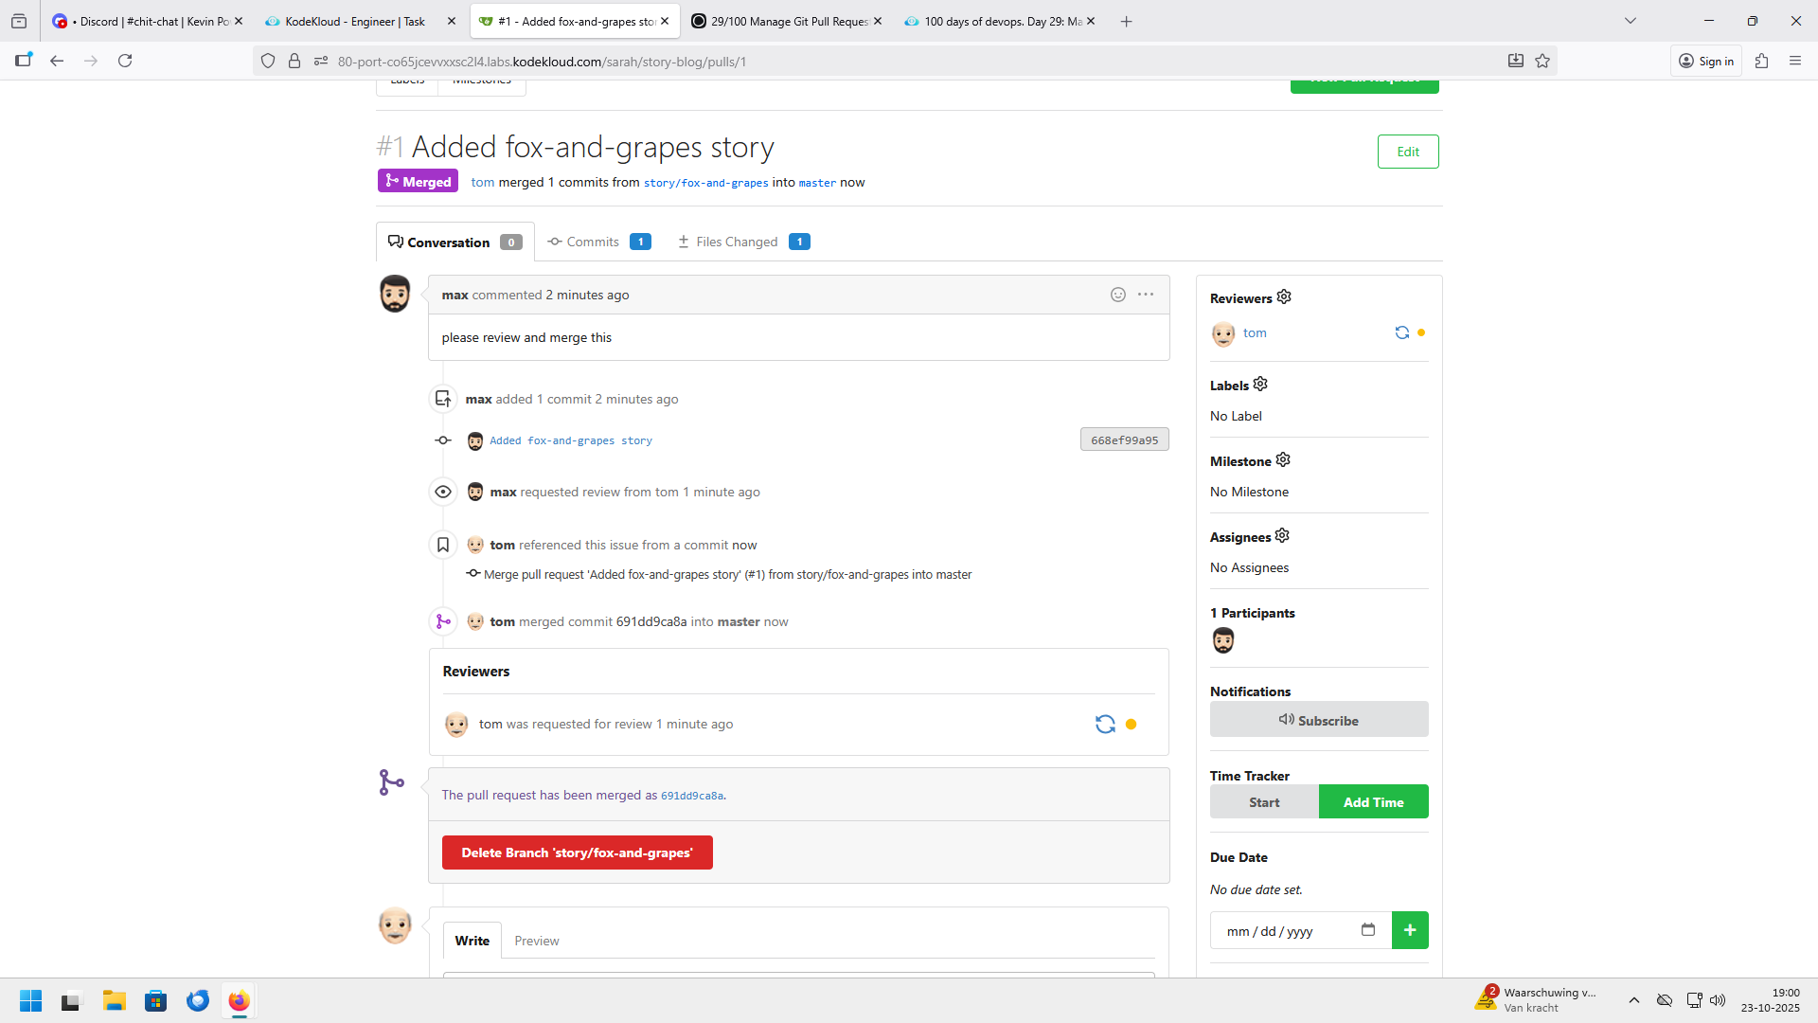Open the comment's three-dots options menu

(1146, 295)
